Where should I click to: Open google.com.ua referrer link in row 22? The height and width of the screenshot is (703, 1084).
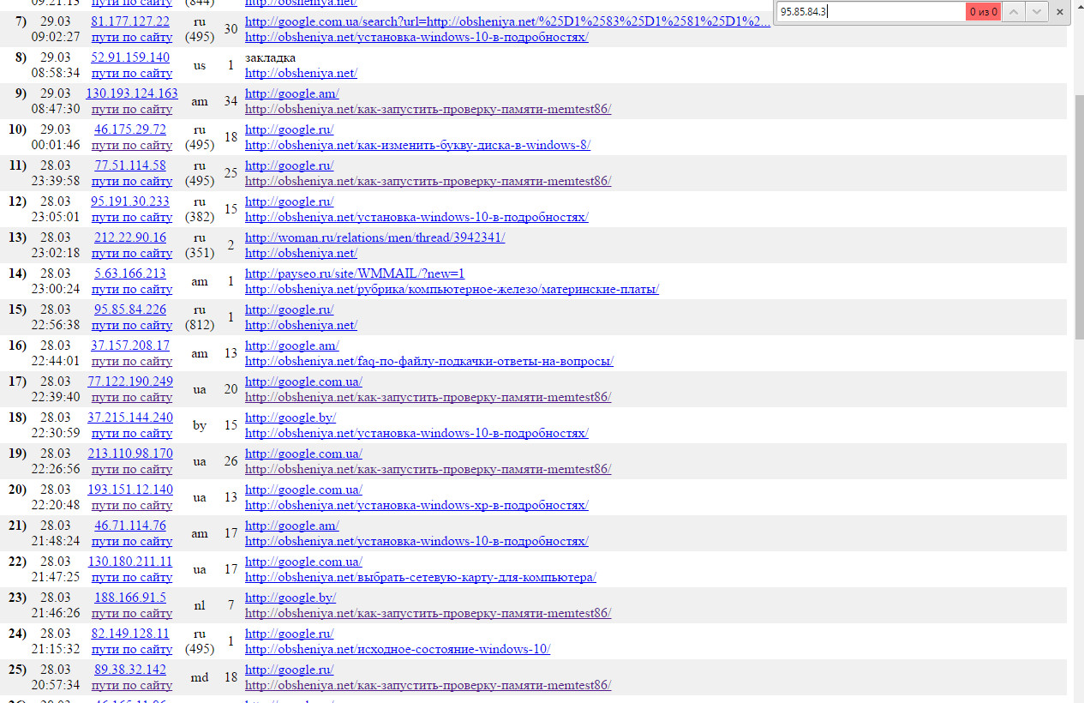(303, 562)
